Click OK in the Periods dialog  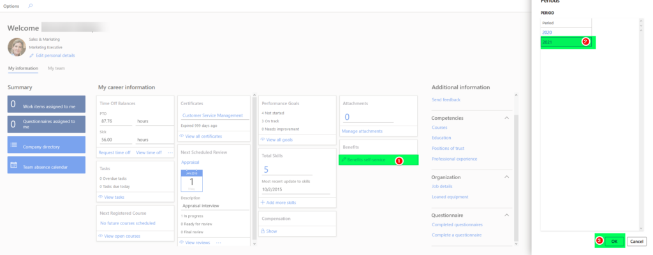tap(614, 241)
